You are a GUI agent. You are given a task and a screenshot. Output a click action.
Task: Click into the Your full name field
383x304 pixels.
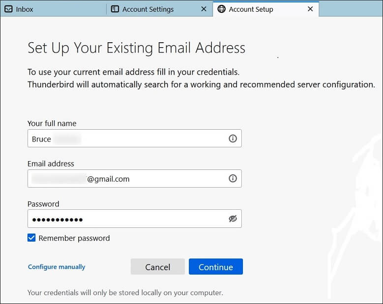point(135,138)
